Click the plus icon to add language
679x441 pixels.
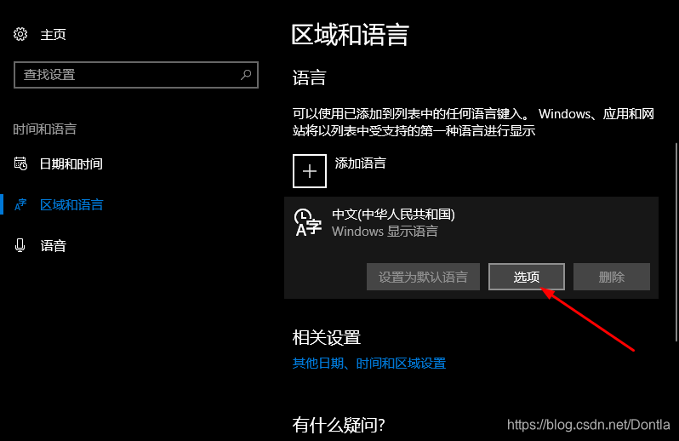(x=310, y=171)
